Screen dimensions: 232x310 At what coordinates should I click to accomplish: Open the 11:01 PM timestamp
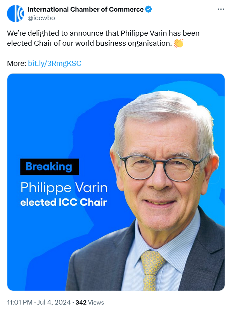[x=20, y=302]
